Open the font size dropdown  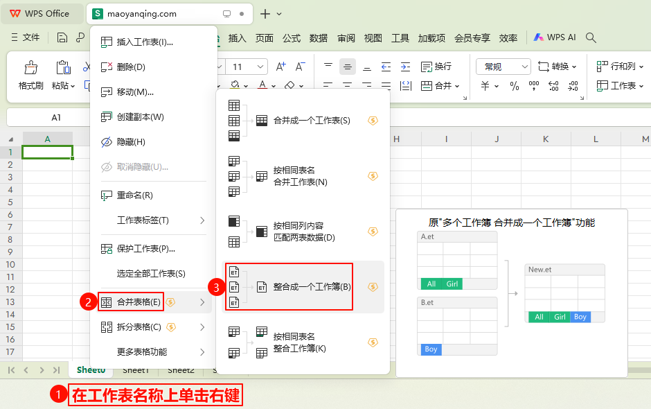pyautogui.click(x=260, y=67)
